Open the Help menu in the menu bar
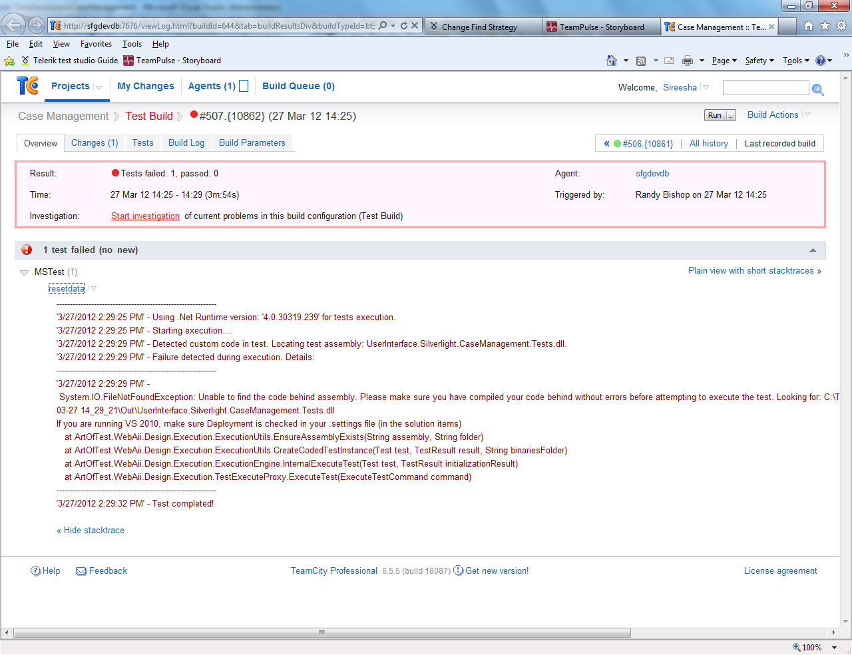Screen dimensions: 852x655 coord(160,44)
